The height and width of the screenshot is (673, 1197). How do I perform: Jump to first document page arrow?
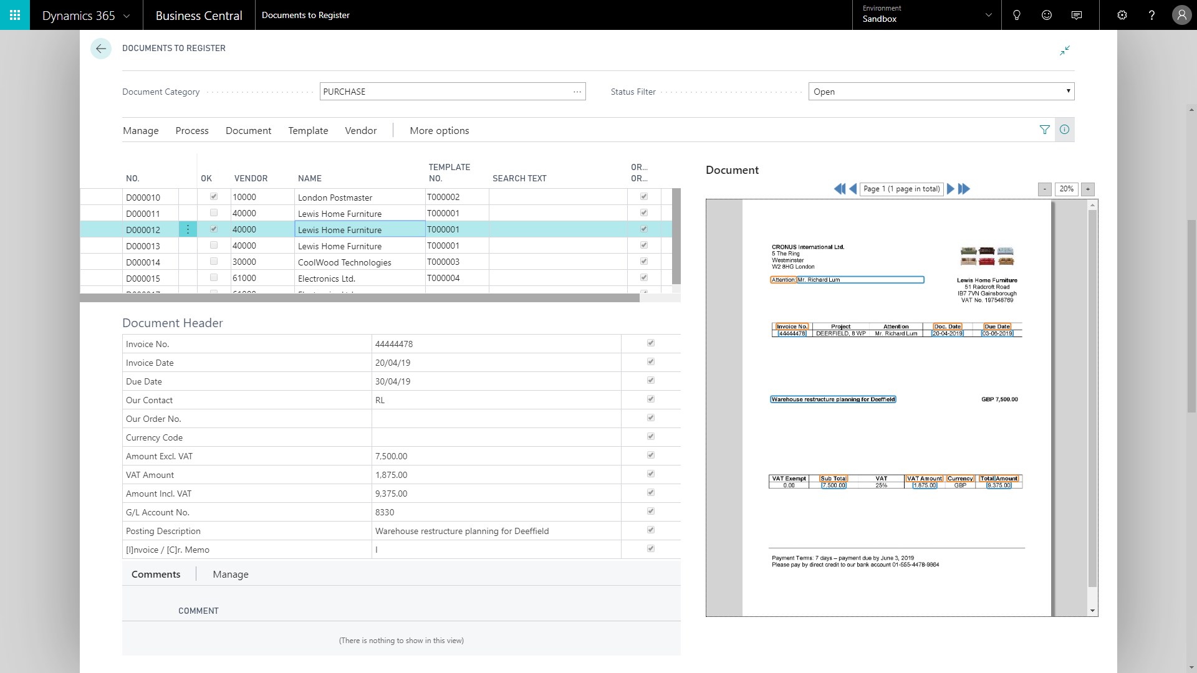tap(839, 189)
